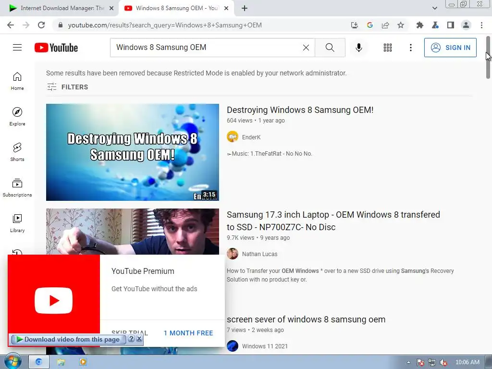Open the Chrome profile avatar
Image resolution: width=492 pixels, height=369 pixels.
click(466, 25)
